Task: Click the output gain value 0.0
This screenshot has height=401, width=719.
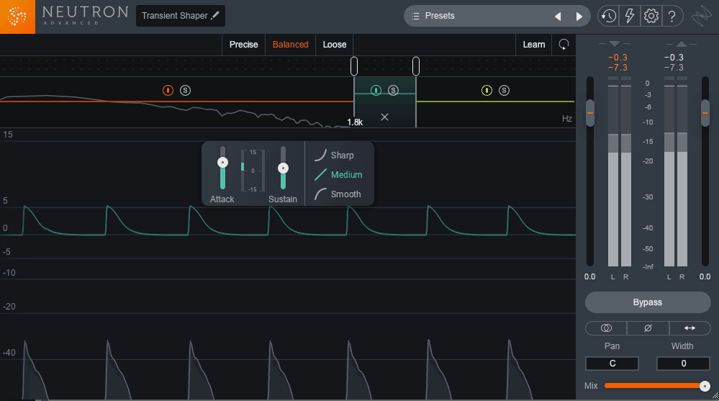Action: 705,276
